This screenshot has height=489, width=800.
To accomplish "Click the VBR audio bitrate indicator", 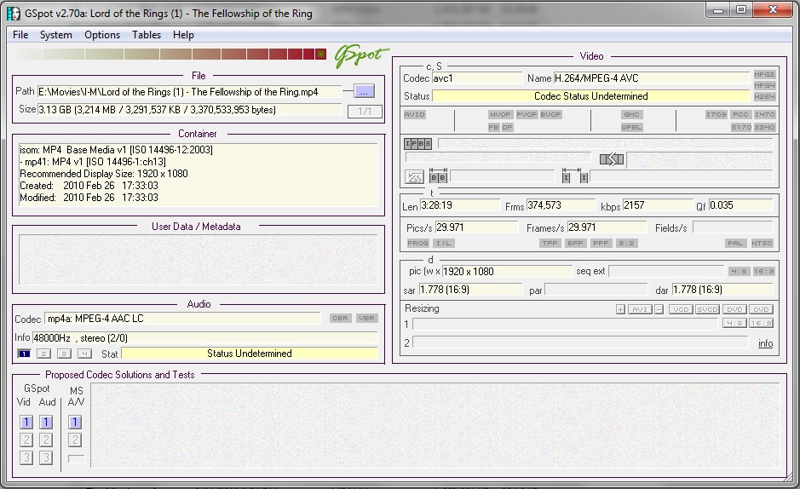I will (367, 318).
